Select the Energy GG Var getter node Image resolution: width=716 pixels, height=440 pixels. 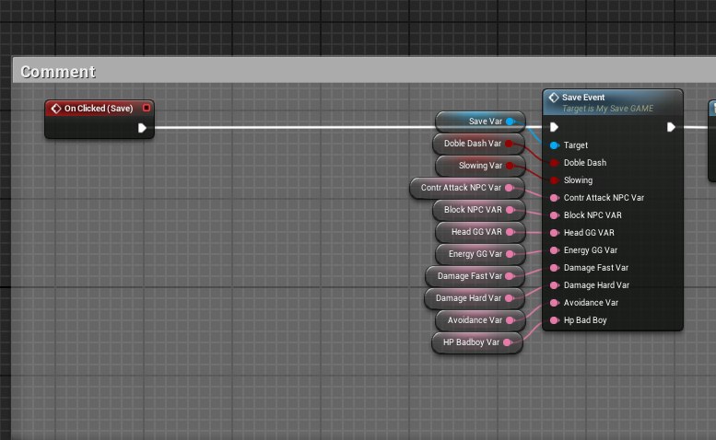(x=480, y=254)
